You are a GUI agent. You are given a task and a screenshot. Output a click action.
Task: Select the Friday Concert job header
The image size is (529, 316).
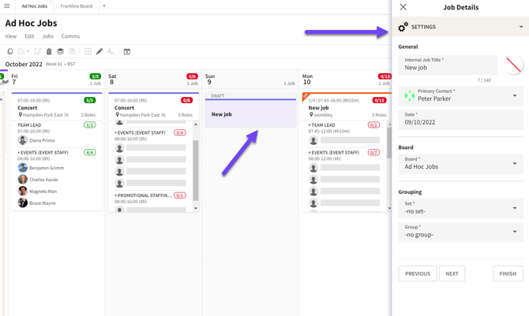[x=56, y=107]
